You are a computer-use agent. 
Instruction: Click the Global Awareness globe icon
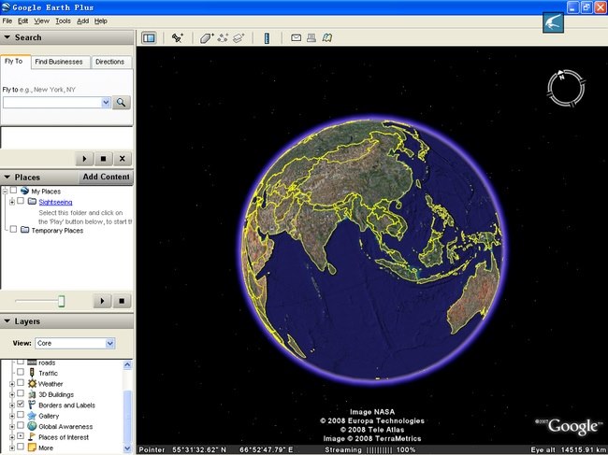click(x=32, y=426)
